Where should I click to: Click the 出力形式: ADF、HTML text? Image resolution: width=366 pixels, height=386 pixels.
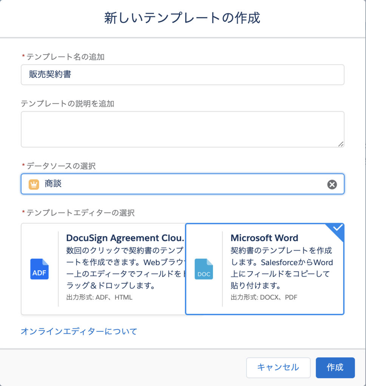pyautogui.click(x=99, y=297)
